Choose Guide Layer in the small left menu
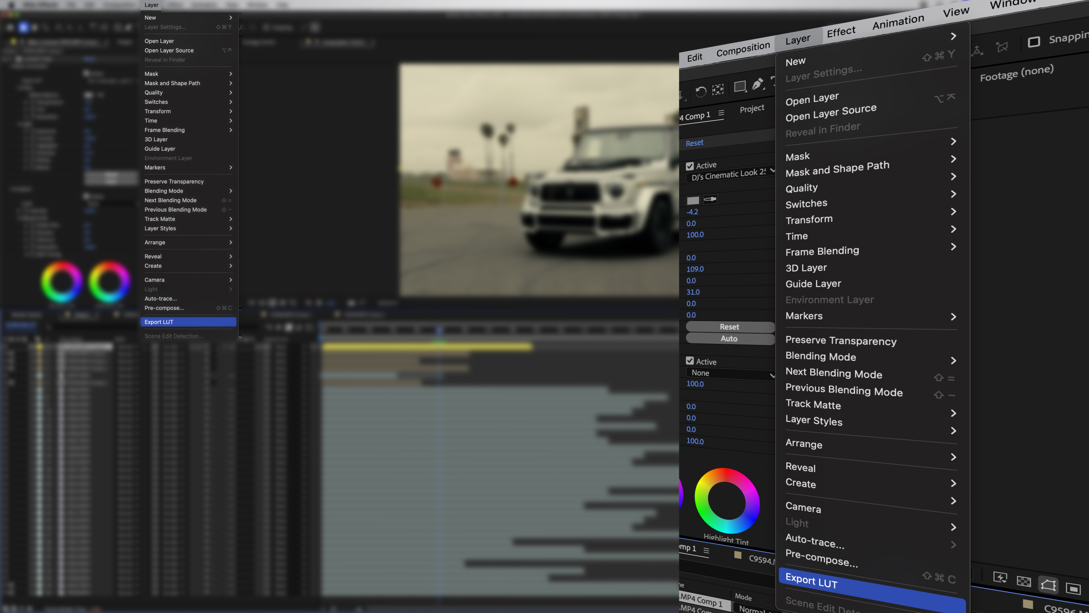Image resolution: width=1089 pixels, height=613 pixels. pos(160,149)
